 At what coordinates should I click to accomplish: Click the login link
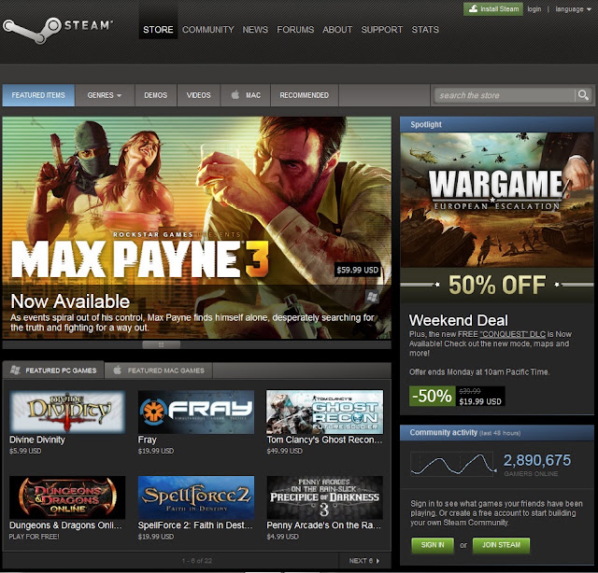pyautogui.click(x=534, y=9)
